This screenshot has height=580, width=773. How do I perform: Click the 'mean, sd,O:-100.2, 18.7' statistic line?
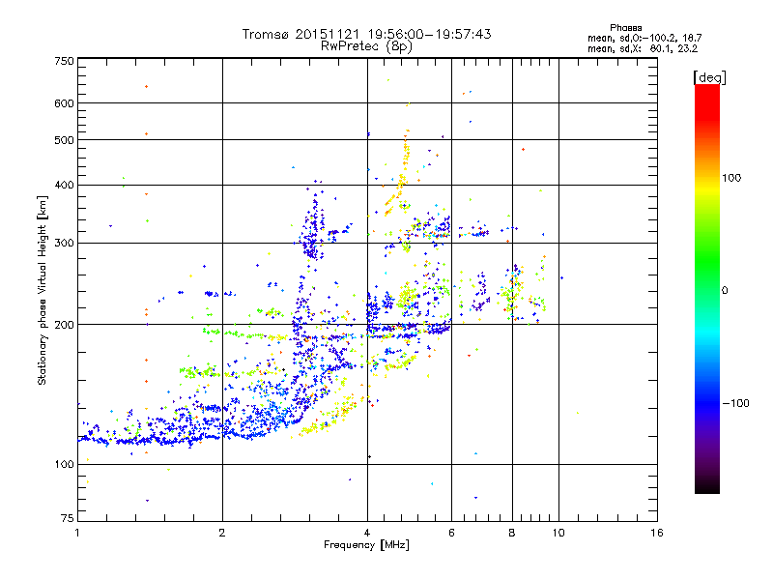click(x=644, y=38)
